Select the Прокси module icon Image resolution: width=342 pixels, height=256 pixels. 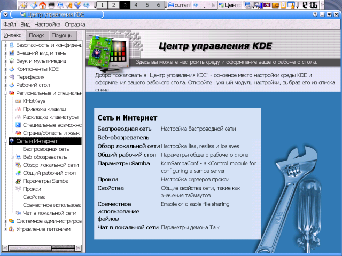click(x=19, y=189)
